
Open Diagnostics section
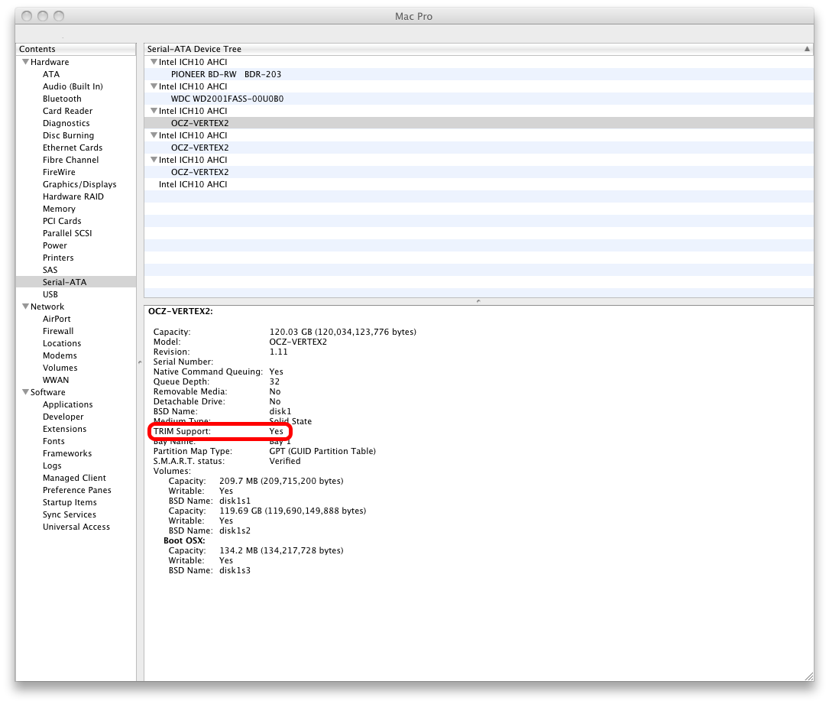[66, 123]
